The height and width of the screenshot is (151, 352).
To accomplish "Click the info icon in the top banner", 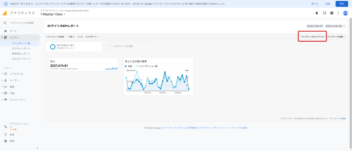I will pyautogui.click(x=6, y=4).
